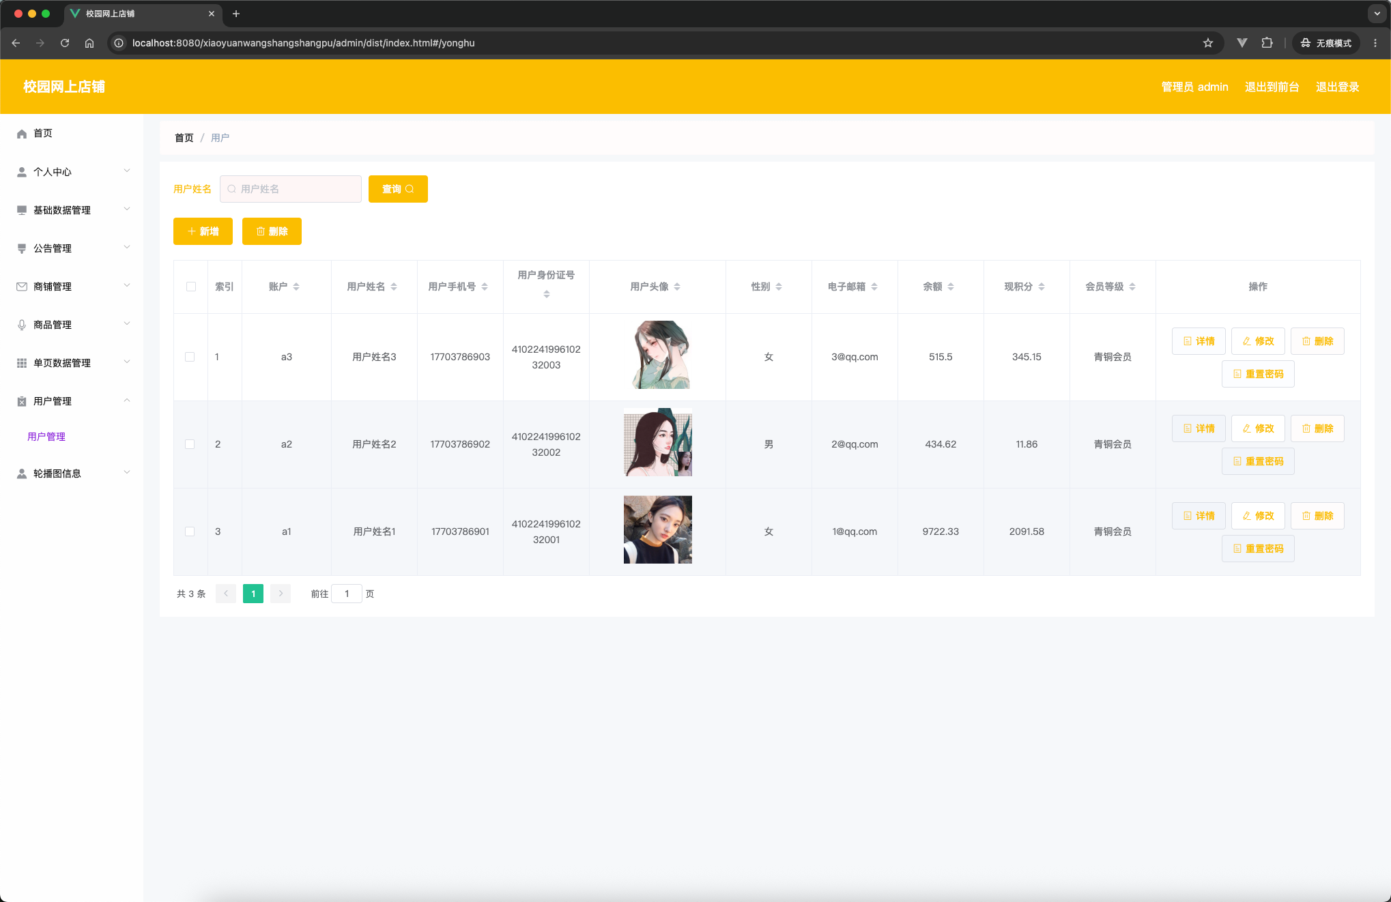This screenshot has height=902, width=1391.
Task: Open the tab search dropdown arrow
Action: (1377, 14)
